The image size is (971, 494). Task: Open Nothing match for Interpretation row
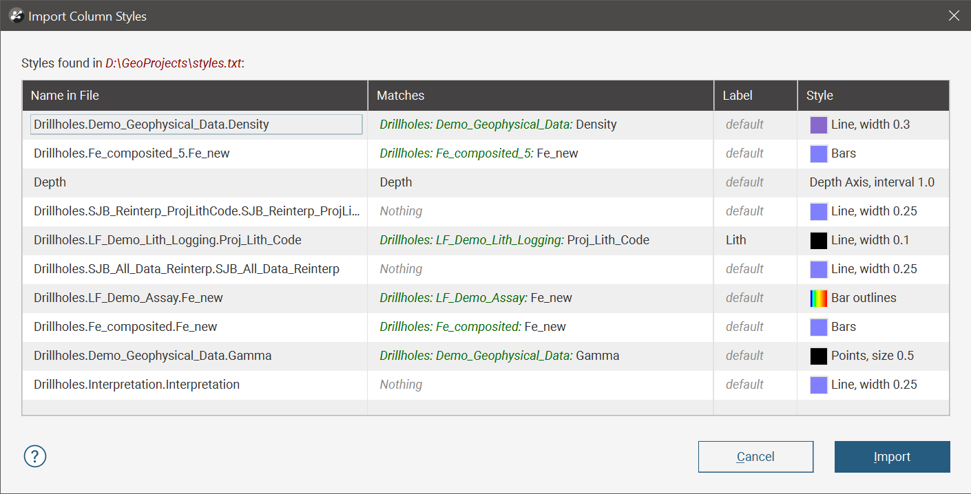click(x=541, y=385)
